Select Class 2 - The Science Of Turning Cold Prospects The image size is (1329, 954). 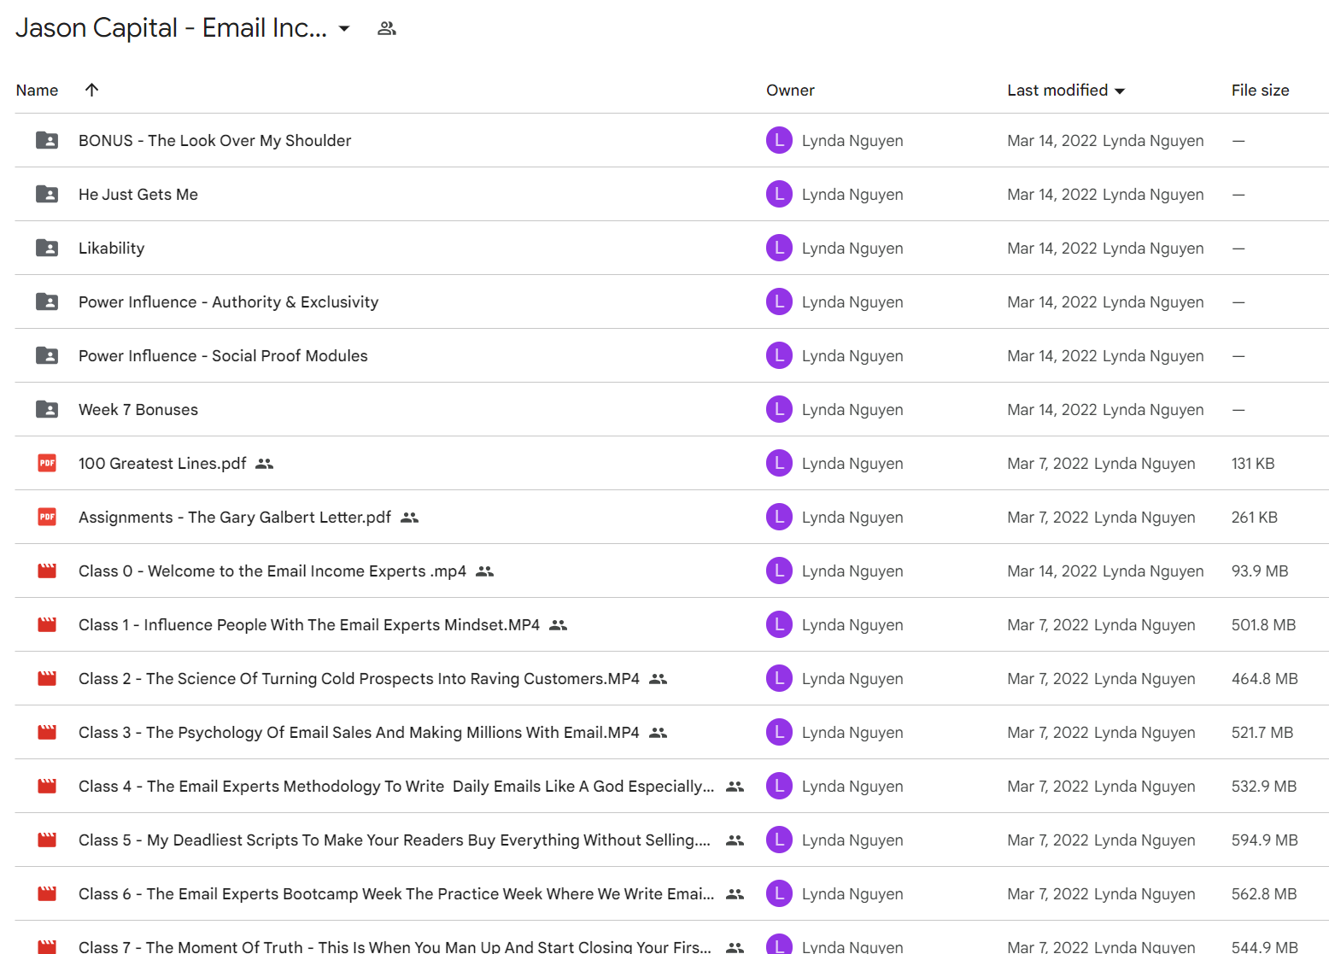tap(360, 678)
